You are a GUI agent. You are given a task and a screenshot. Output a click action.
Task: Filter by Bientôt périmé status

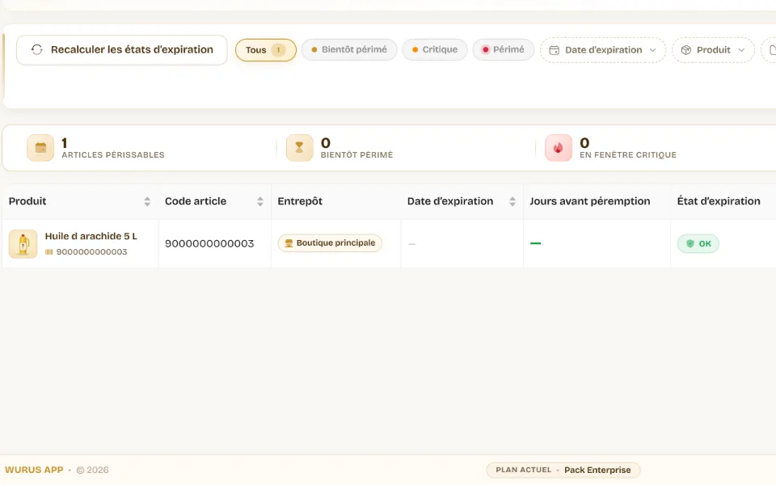click(349, 49)
